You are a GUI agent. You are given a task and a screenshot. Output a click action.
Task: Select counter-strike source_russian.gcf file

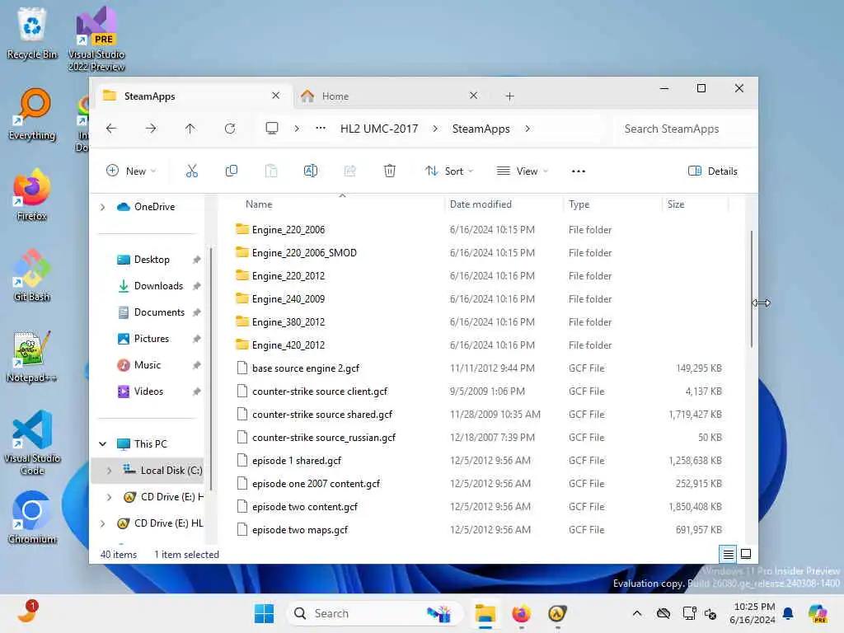pyautogui.click(x=323, y=438)
